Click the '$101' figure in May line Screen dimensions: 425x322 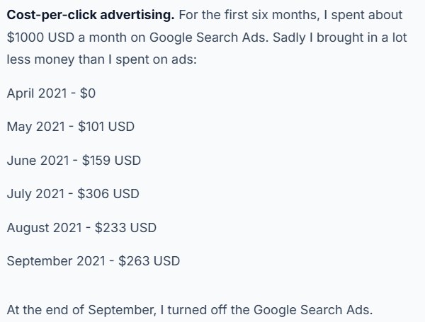[x=92, y=127]
